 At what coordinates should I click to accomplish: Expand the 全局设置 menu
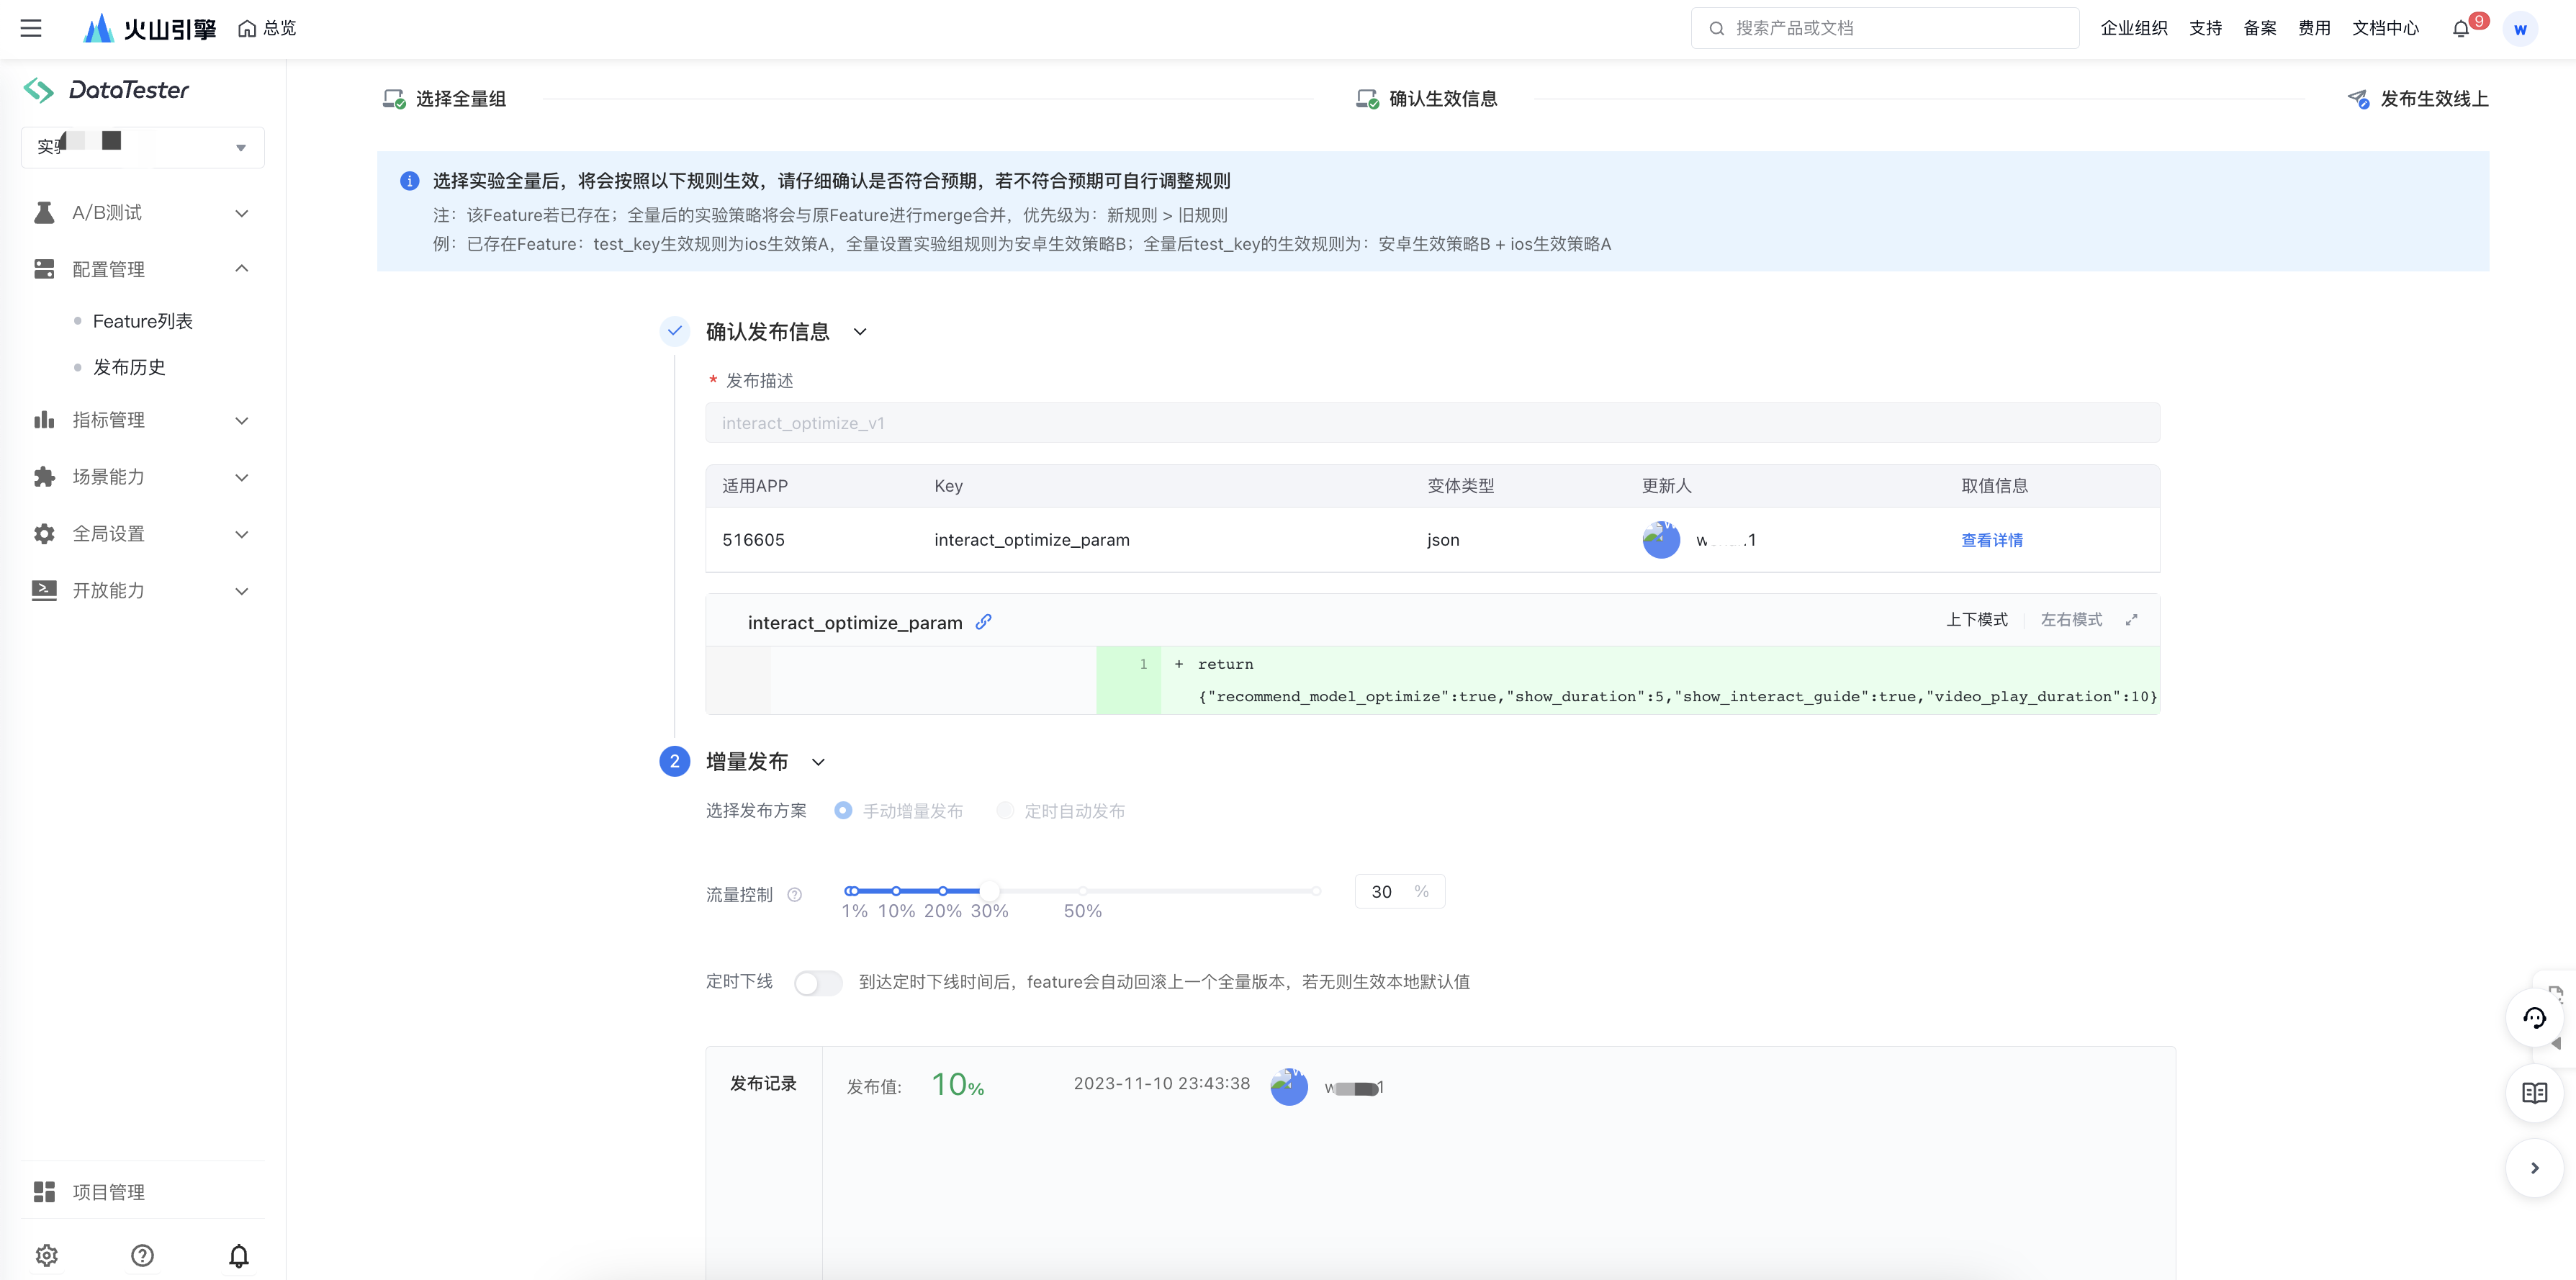click(x=241, y=535)
